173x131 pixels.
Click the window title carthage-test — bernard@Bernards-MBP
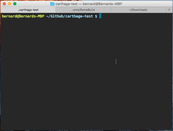tap(89, 4)
